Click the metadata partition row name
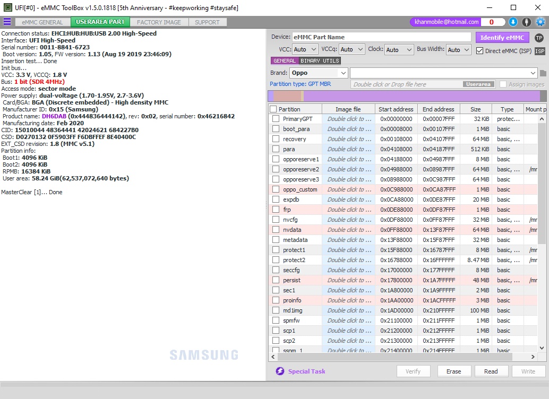 coord(295,240)
